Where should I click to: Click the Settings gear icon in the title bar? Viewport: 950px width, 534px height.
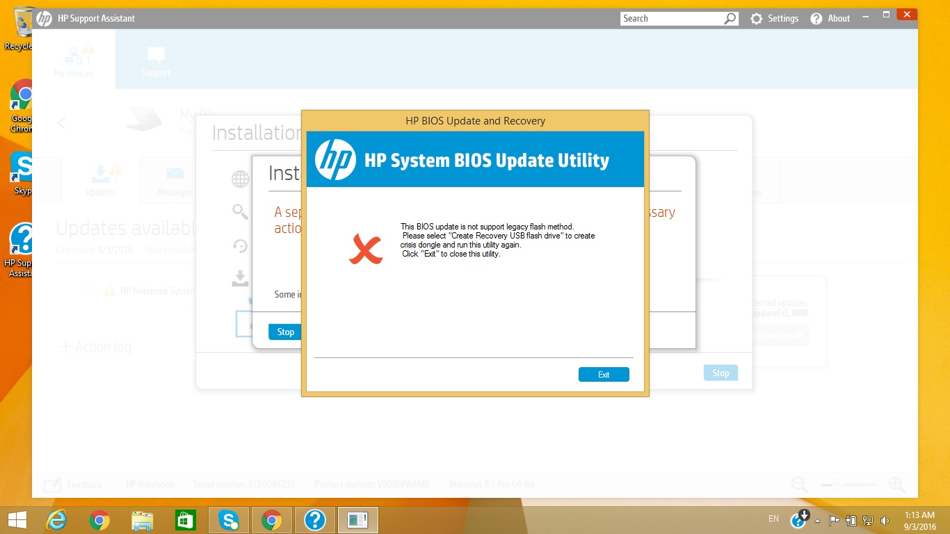tap(757, 19)
